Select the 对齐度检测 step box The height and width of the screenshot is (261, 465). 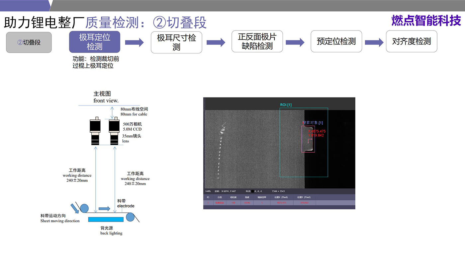tap(411, 41)
